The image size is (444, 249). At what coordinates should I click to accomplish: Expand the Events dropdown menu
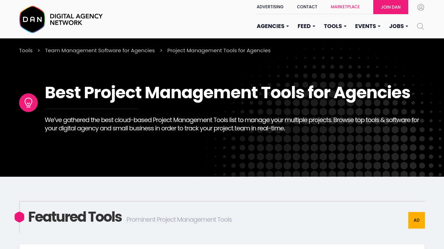[x=368, y=26]
